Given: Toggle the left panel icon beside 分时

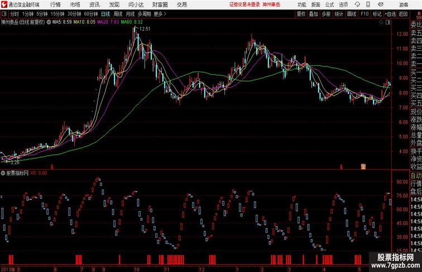Looking at the screenshot, I should coord(4,14).
